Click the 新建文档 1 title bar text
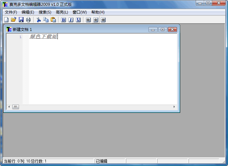 [22, 29]
